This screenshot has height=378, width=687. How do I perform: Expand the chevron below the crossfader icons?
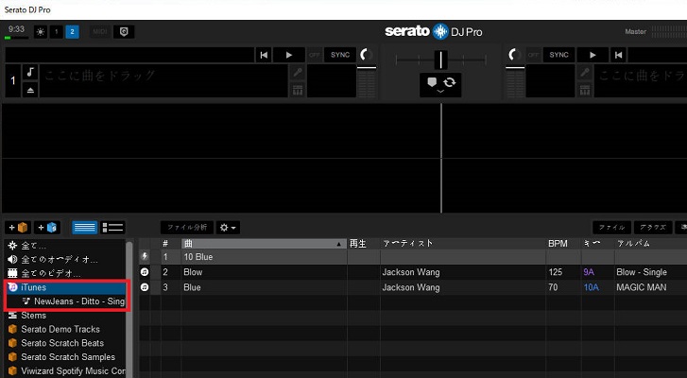(440, 92)
